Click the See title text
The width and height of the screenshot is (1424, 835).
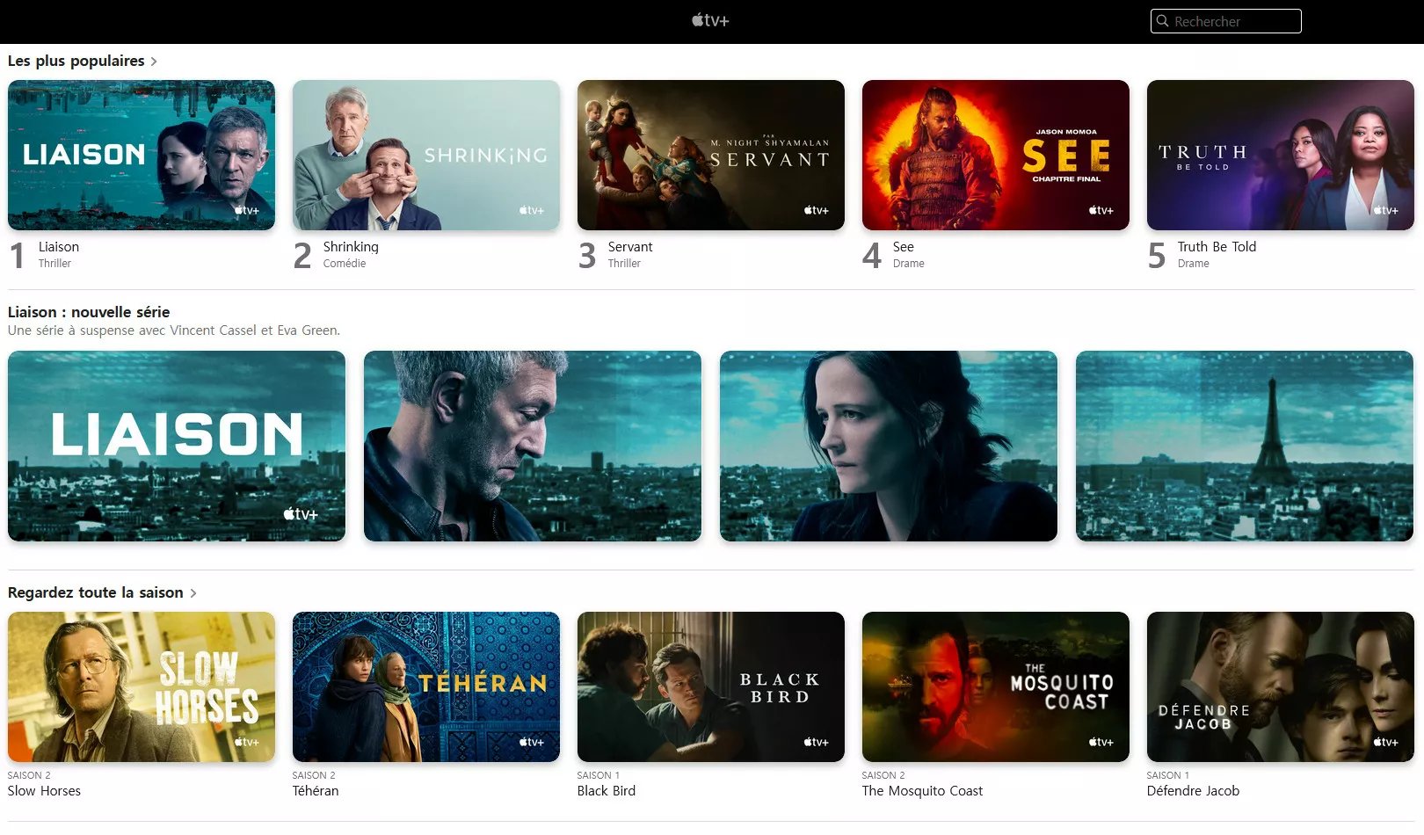904,247
